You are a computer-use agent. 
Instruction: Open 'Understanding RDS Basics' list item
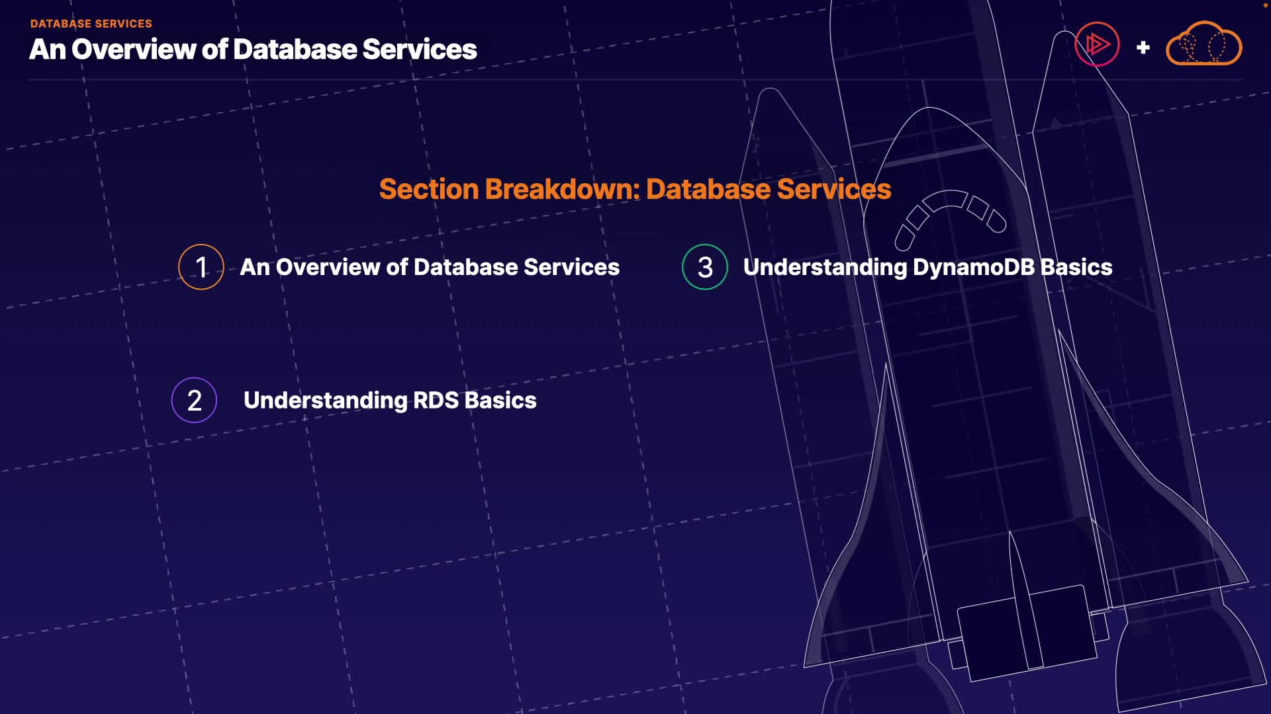click(x=390, y=400)
